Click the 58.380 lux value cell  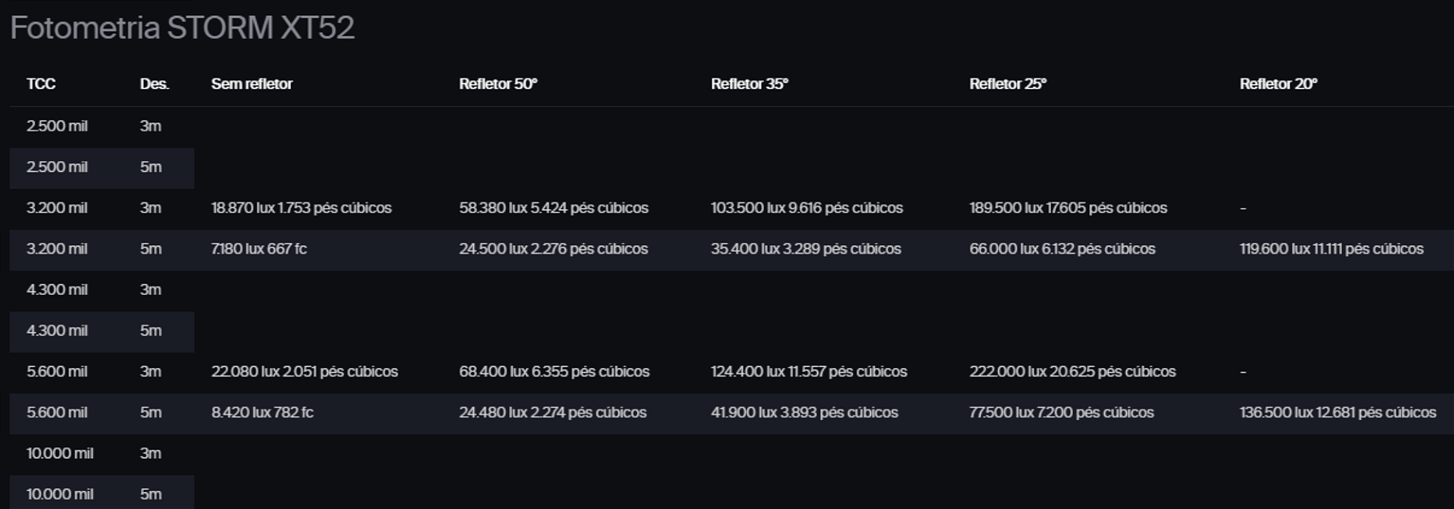coord(553,208)
